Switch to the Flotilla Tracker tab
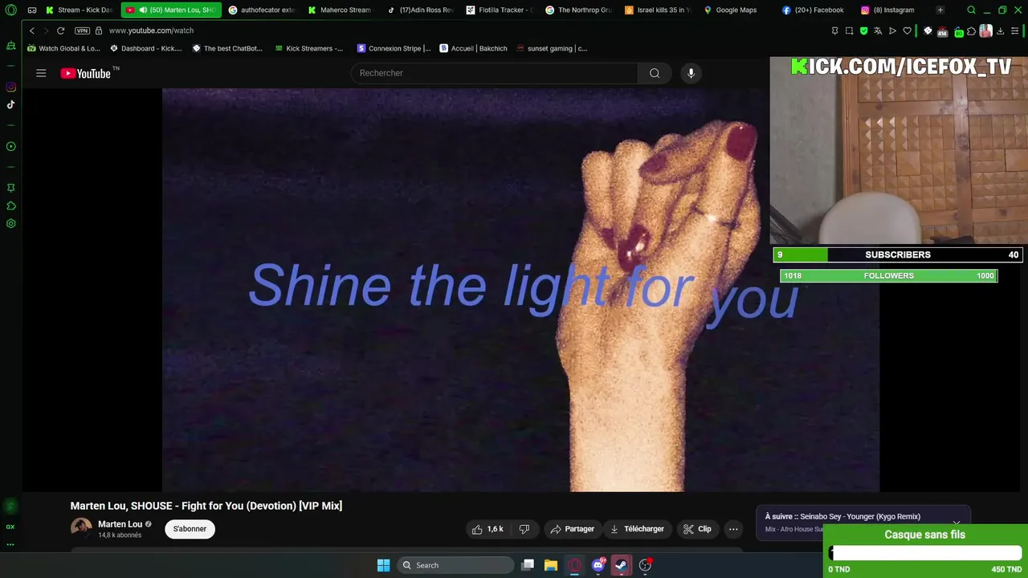1028x578 pixels. 499,10
